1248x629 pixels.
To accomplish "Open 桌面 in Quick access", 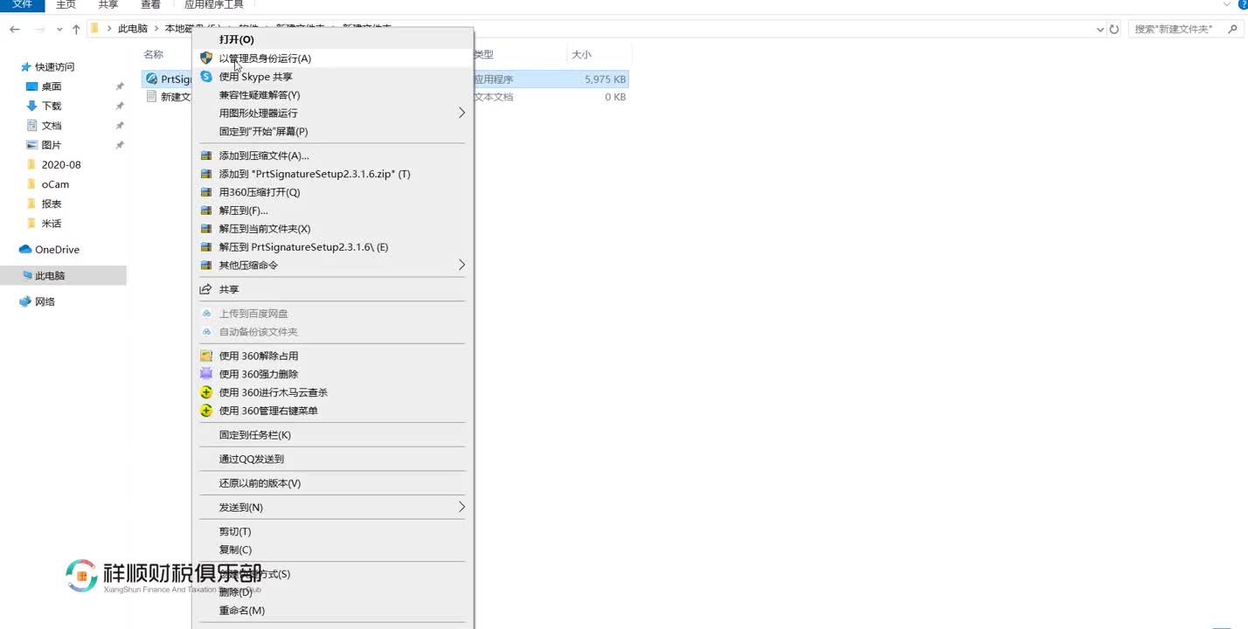I will coord(52,86).
